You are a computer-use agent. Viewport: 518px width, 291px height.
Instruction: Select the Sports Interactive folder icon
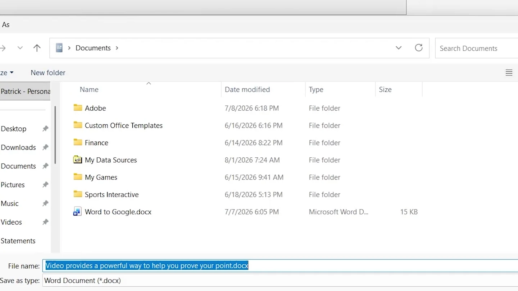78,194
